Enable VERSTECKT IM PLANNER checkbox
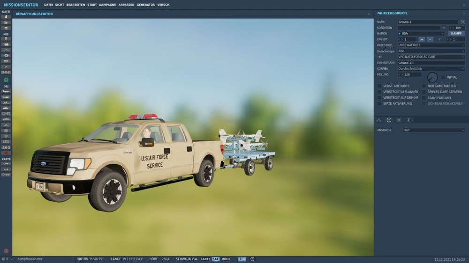Viewport: 469px width, 263px height. coord(379,92)
